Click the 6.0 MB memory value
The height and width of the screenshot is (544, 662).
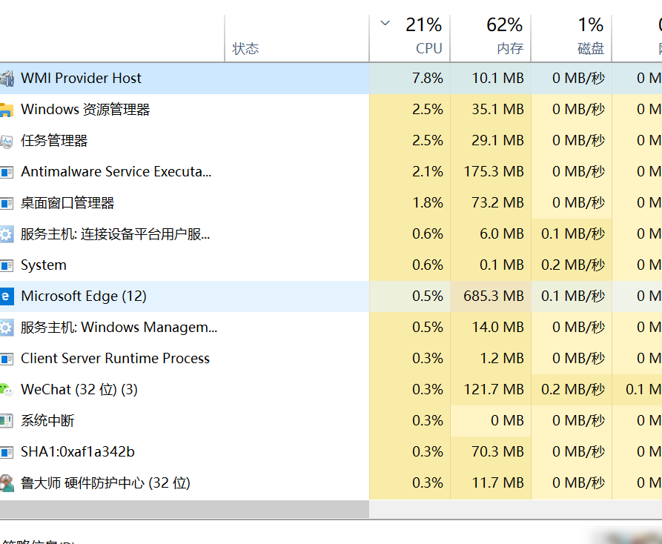pyautogui.click(x=502, y=233)
